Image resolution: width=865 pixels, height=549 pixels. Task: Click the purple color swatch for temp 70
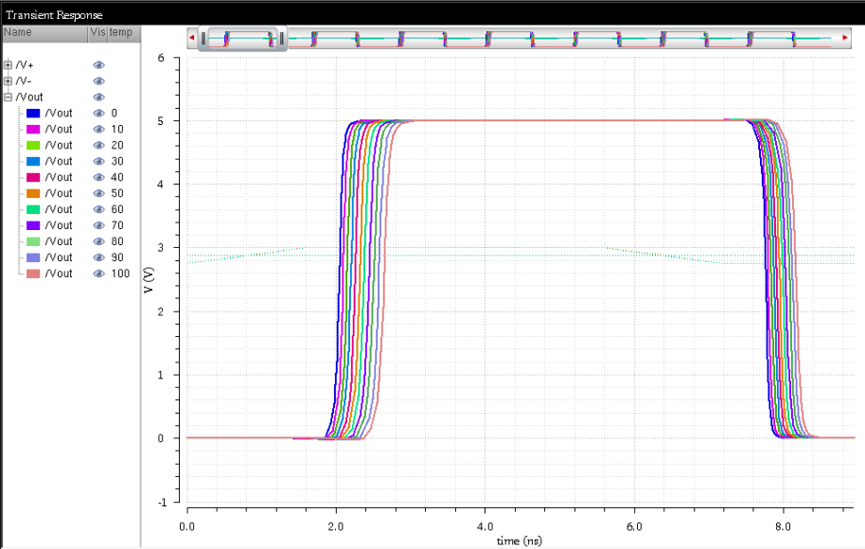tap(32, 224)
